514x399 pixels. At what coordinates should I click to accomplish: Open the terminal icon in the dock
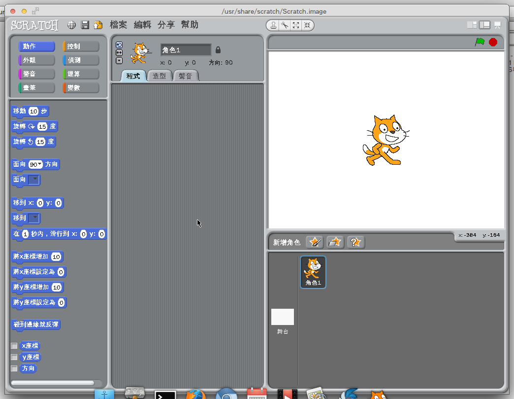point(165,395)
